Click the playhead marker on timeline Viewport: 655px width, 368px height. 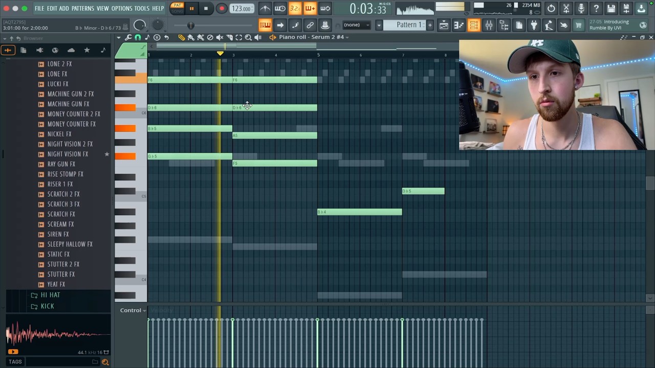point(220,54)
